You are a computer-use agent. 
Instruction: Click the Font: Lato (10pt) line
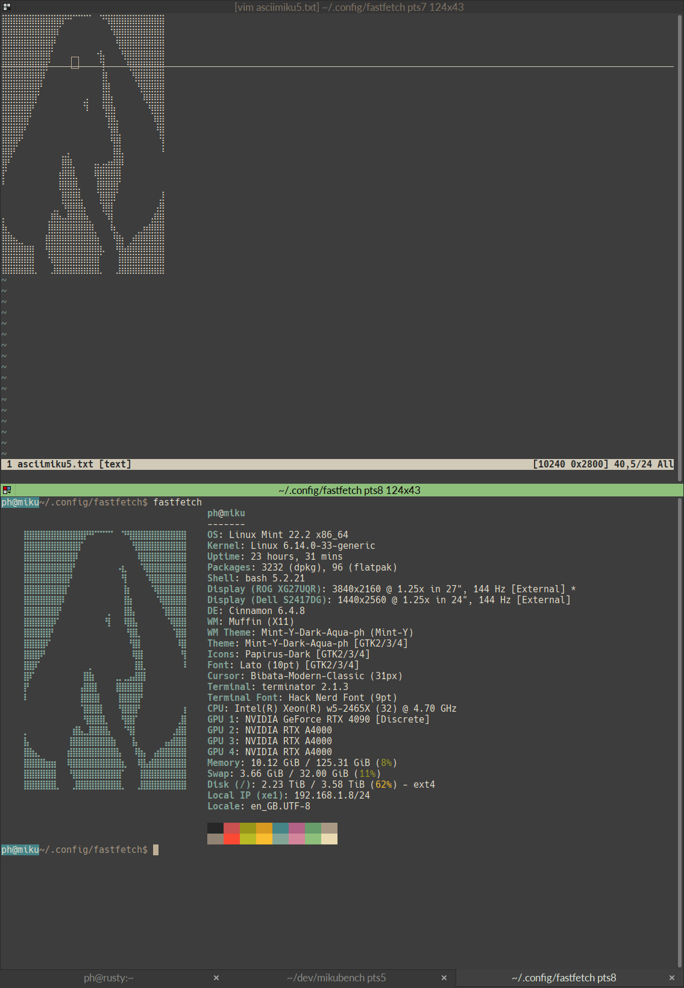click(283, 665)
